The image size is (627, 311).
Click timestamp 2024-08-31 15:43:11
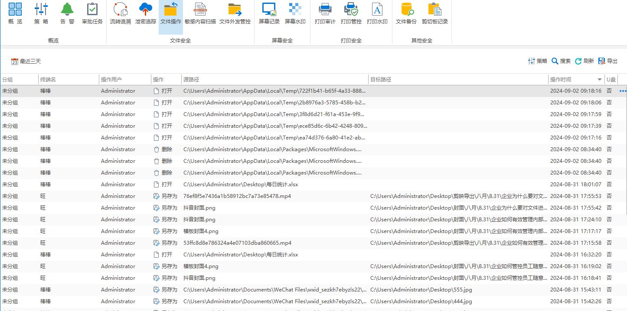pos(576,290)
